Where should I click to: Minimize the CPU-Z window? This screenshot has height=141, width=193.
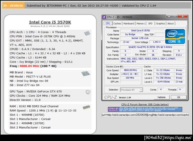169,16
